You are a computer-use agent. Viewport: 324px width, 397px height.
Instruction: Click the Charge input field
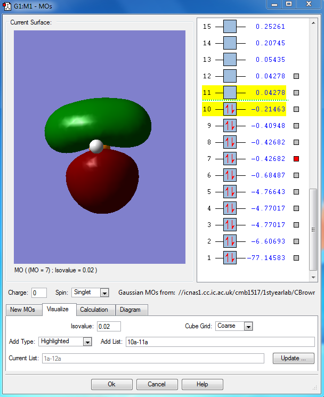(39, 293)
